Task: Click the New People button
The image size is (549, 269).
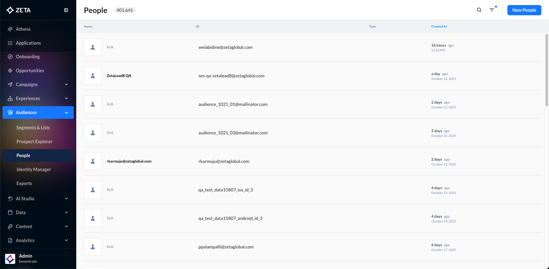Action: [524, 10]
